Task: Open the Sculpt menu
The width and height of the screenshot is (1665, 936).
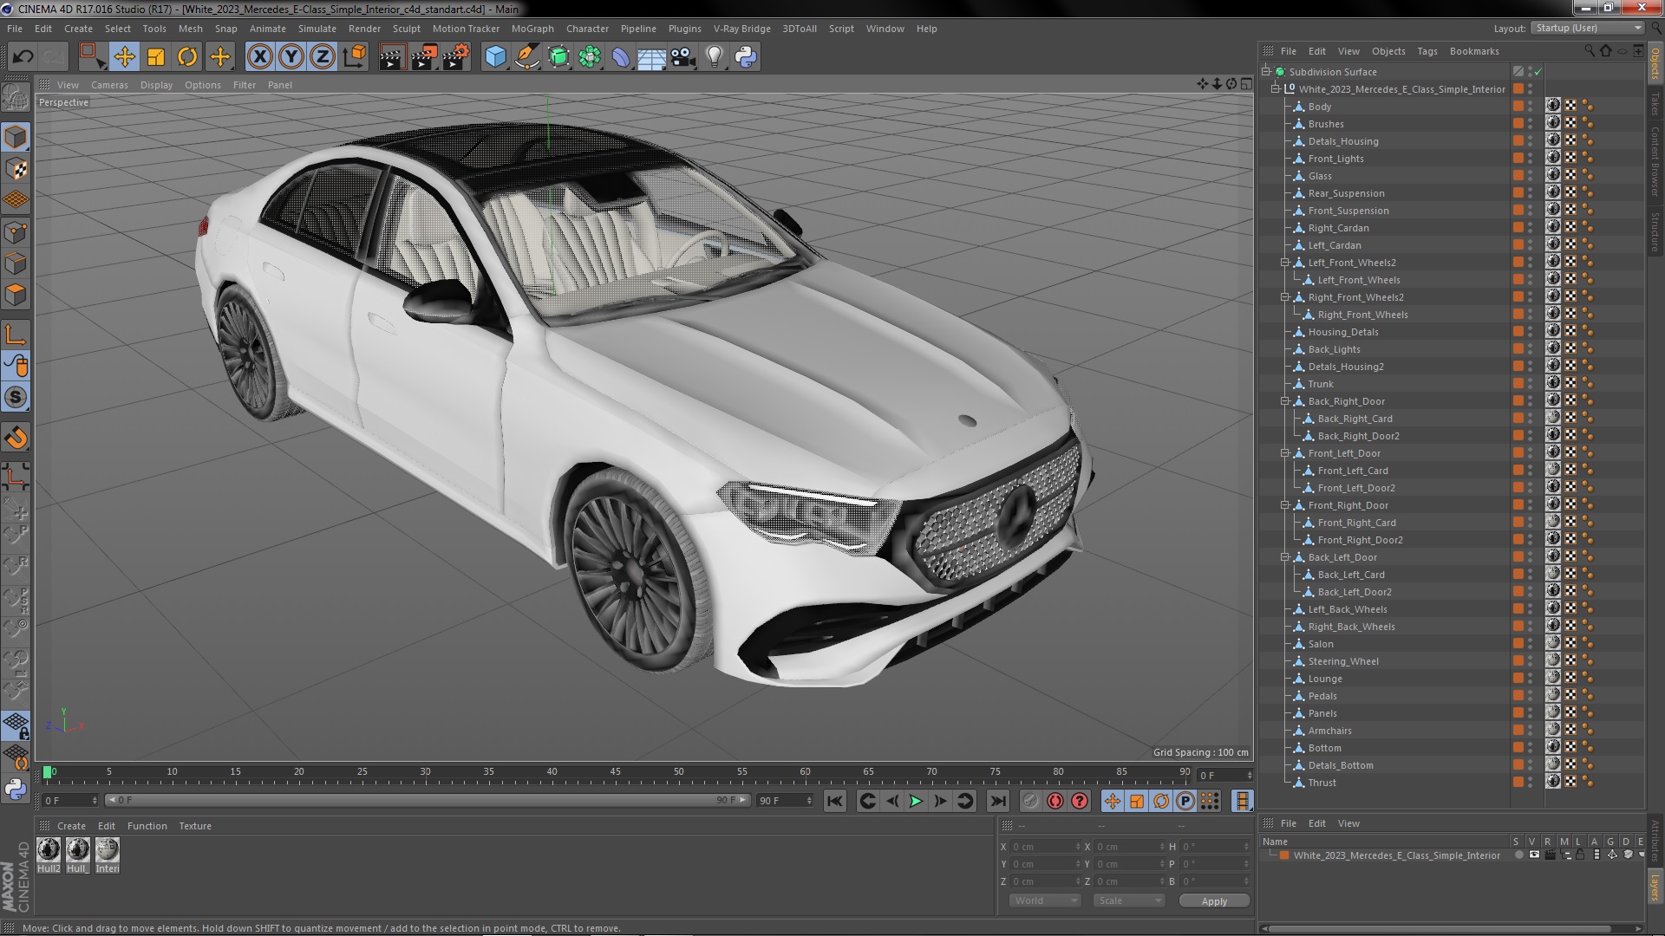Action: click(x=406, y=29)
